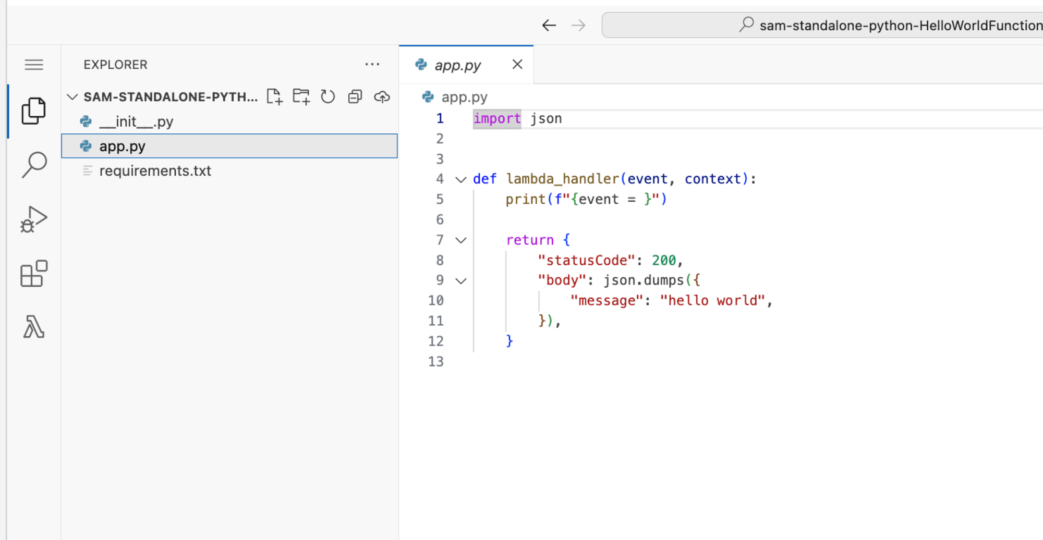Open the hamburger application menu
1043x540 pixels.
click(34, 65)
